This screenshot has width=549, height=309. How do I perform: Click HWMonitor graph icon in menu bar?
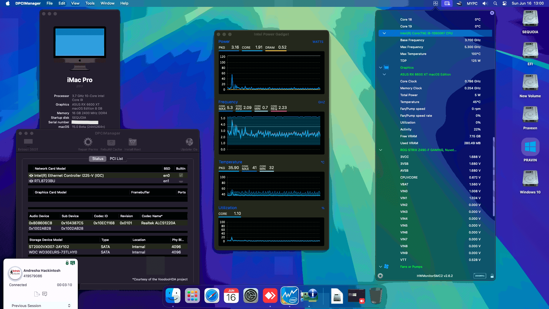[435, 3]
